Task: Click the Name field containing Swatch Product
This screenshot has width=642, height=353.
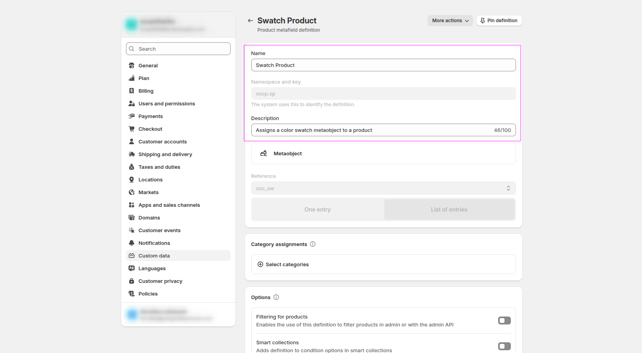Action: pos(383,65)
